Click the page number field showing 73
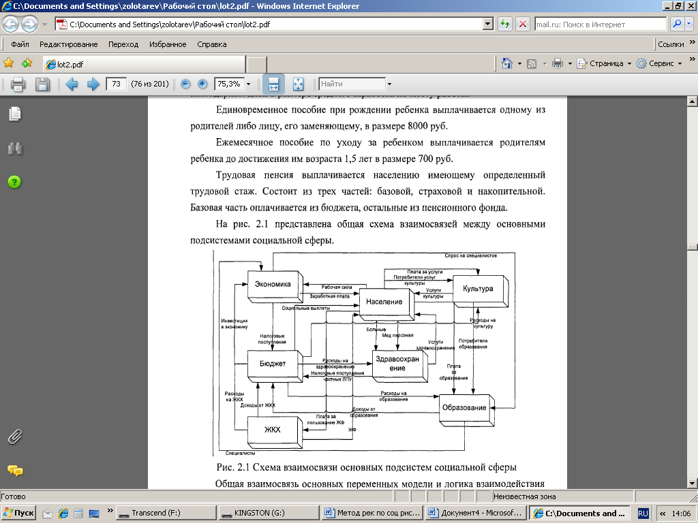The width and height of the screenshot is (698, 523). (116, 84)
